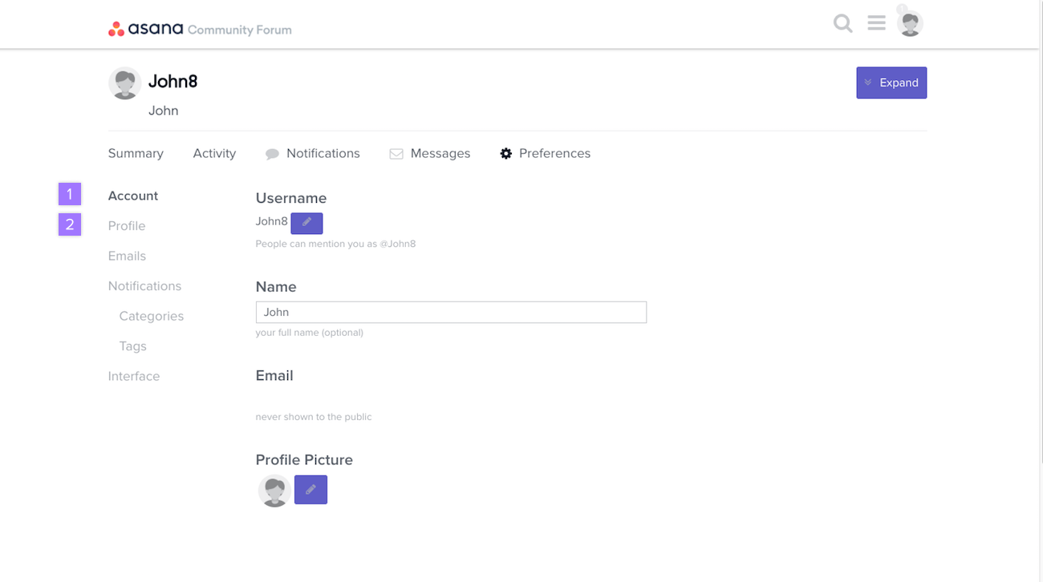Viewport: 1043px width, 582px height.
Task: Open the Notifications tab with speech bubble
Action: click(313, 153)
